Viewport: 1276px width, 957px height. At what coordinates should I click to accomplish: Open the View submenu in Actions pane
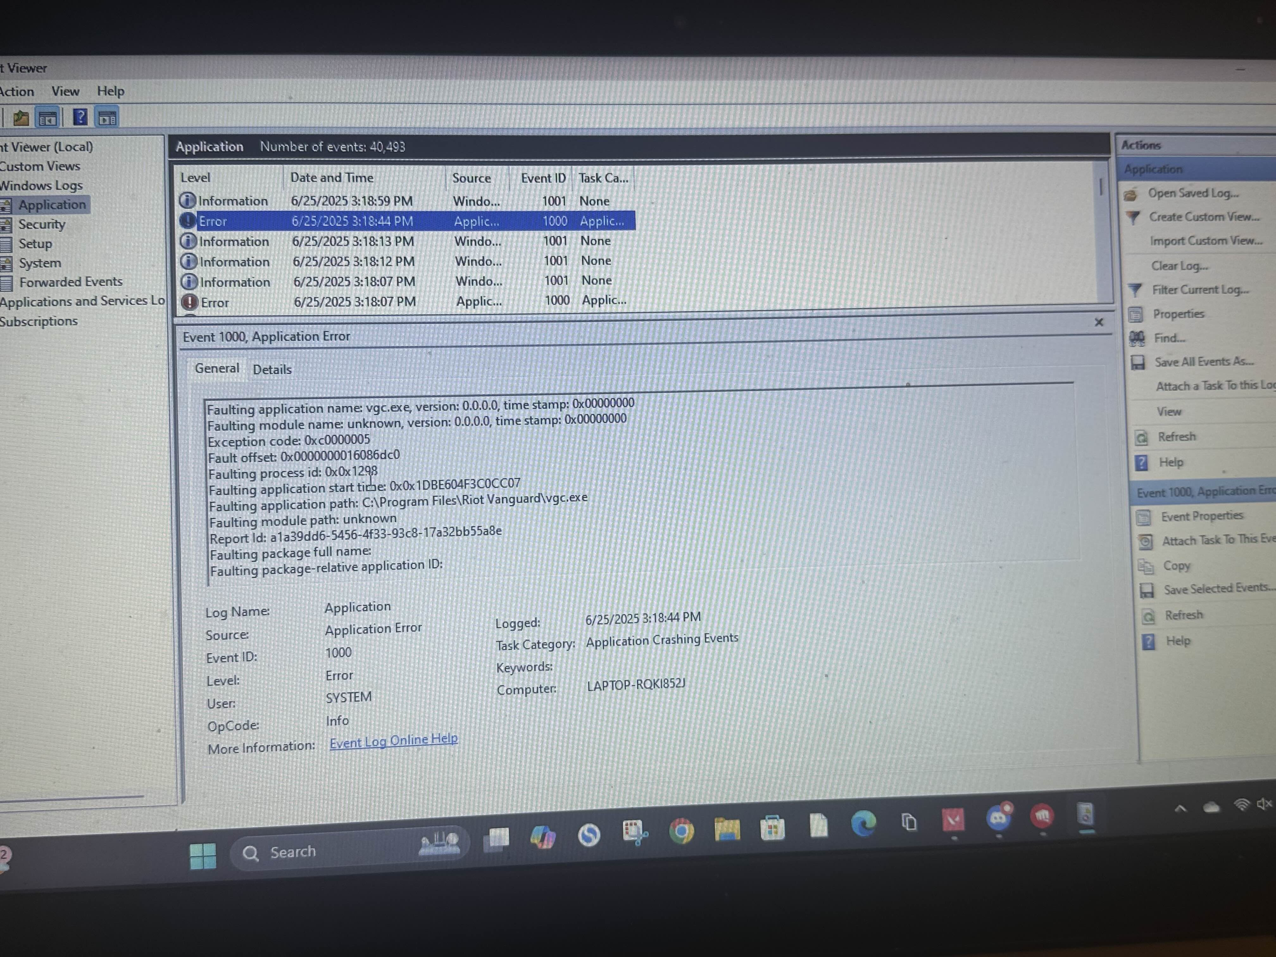1169,412
